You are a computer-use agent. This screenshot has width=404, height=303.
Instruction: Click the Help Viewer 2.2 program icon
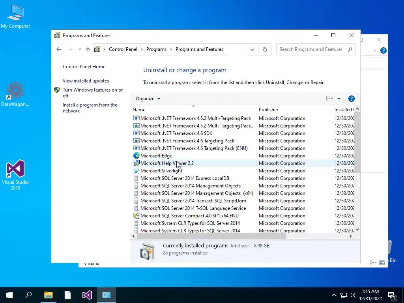136,163
